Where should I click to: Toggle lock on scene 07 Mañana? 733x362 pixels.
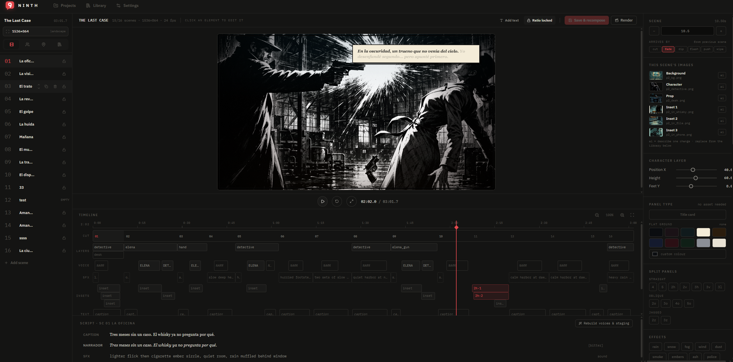(64, 137)
